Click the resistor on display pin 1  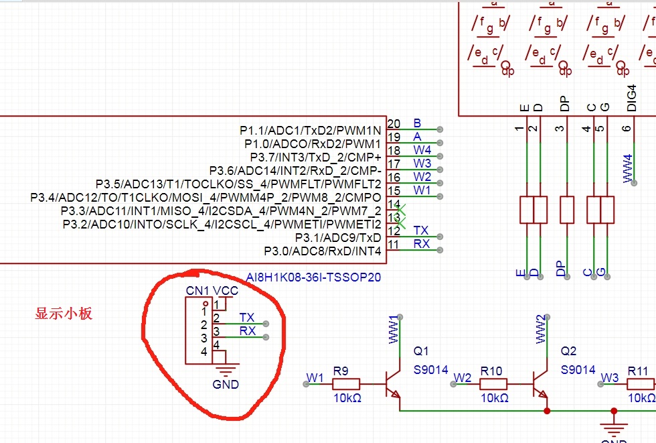tap(527, 210)
